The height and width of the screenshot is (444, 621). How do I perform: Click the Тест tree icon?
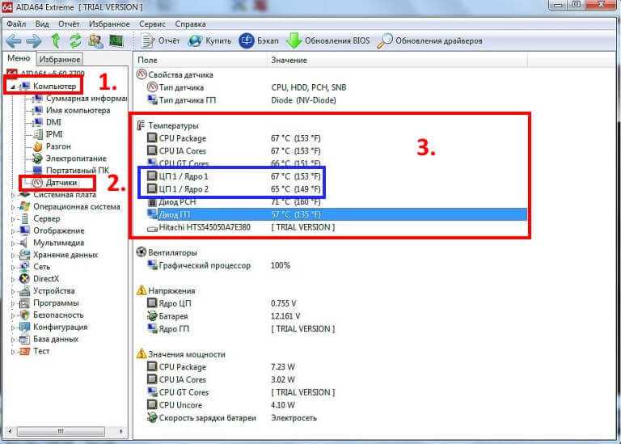(24, 351)
